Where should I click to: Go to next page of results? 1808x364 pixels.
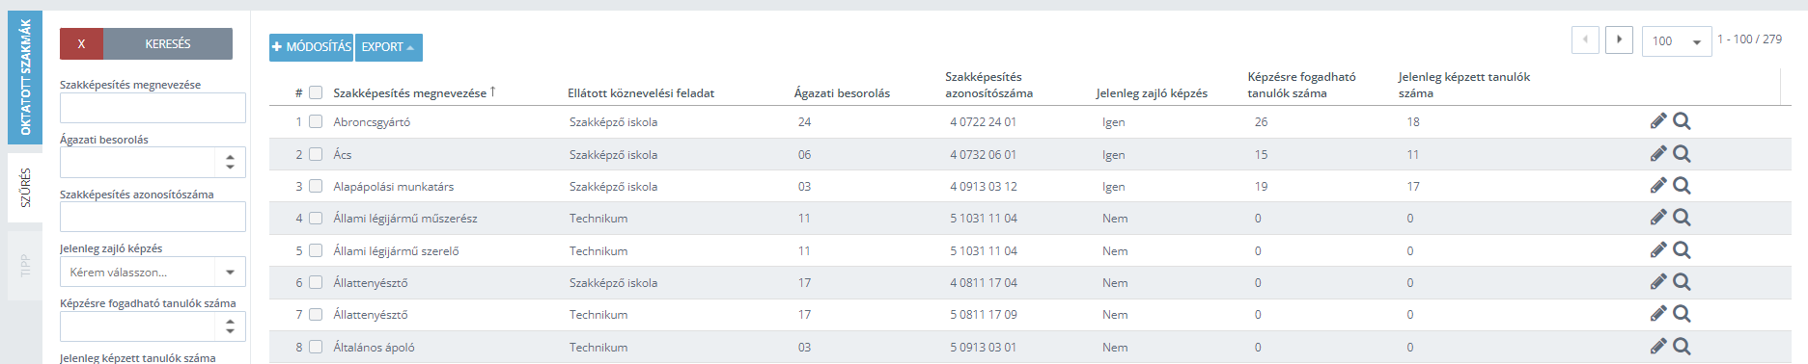(1619, 39)
